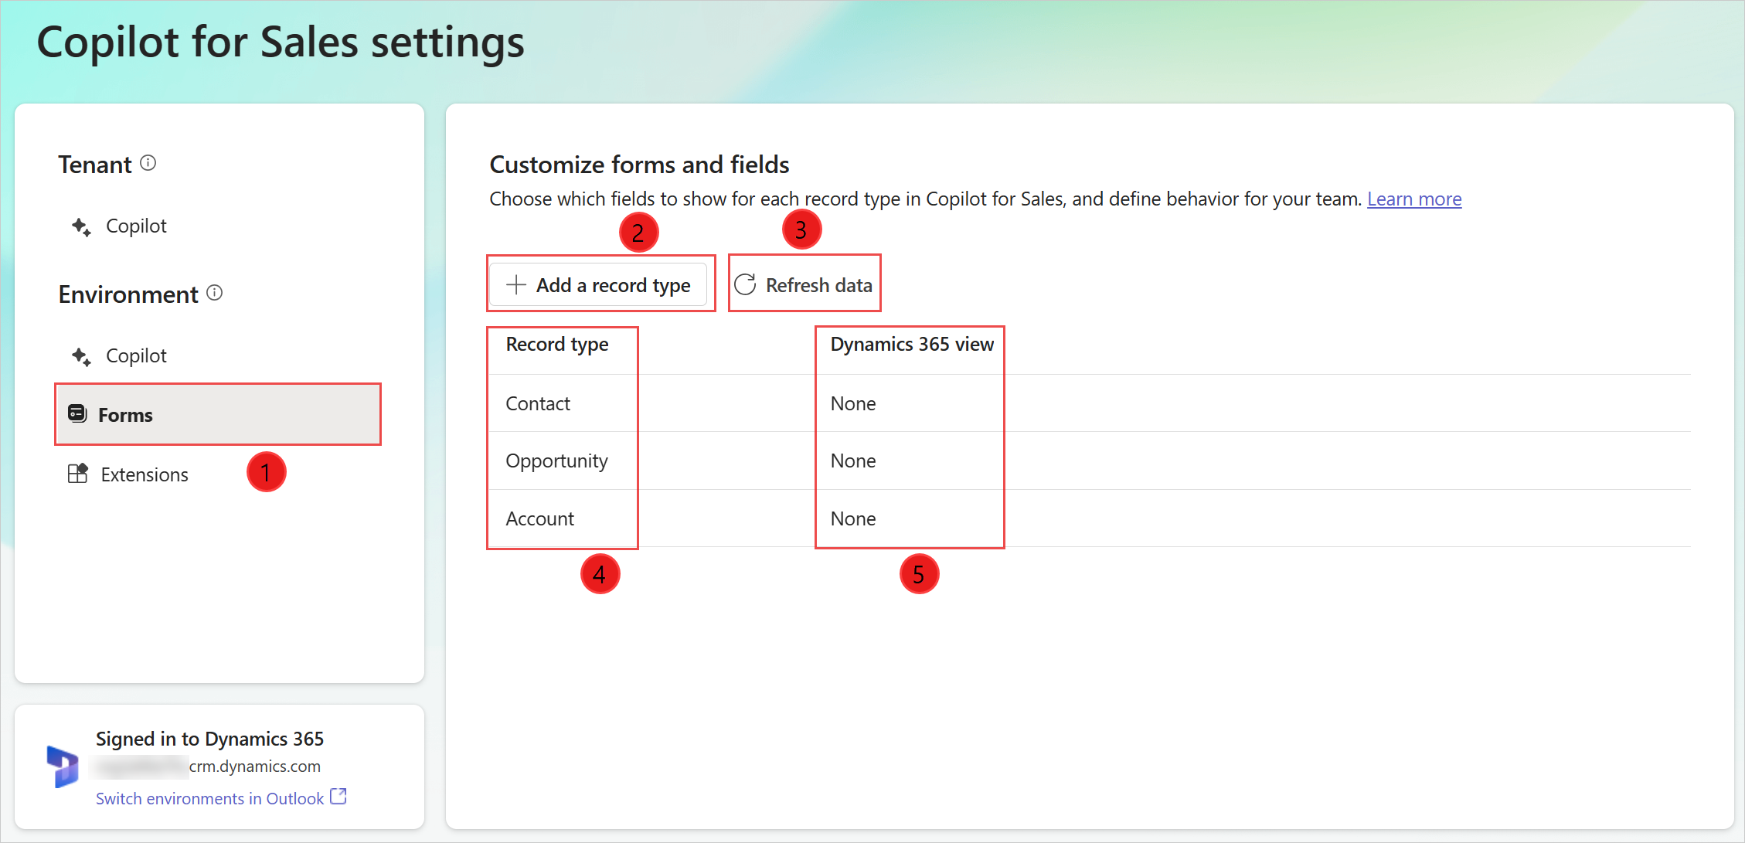Click the Opportunity record type row

click(x=556, y=461)
